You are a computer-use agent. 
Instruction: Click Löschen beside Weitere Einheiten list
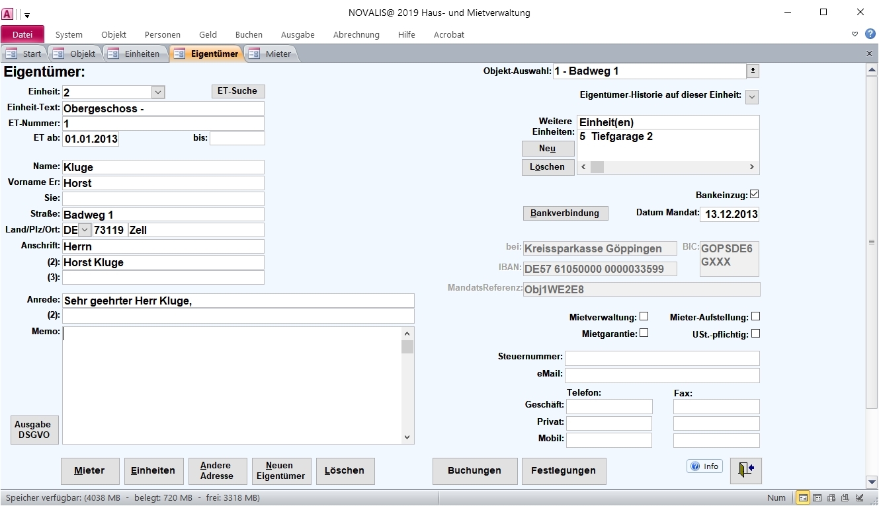pyautogui.click(x=548, y=167)
